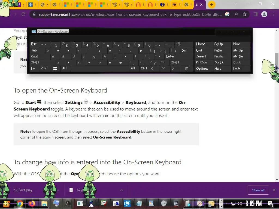Open a new tab with the plus button
This screenshot has width=279, height=209.
(x=211, y=5)
